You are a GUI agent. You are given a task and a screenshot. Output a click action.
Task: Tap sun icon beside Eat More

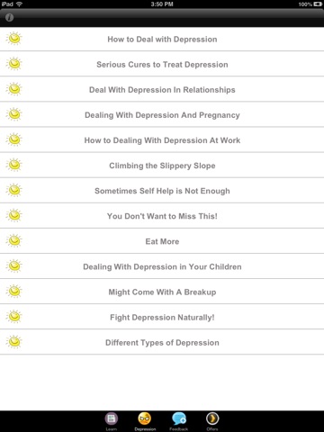click(x=14, y=241)
